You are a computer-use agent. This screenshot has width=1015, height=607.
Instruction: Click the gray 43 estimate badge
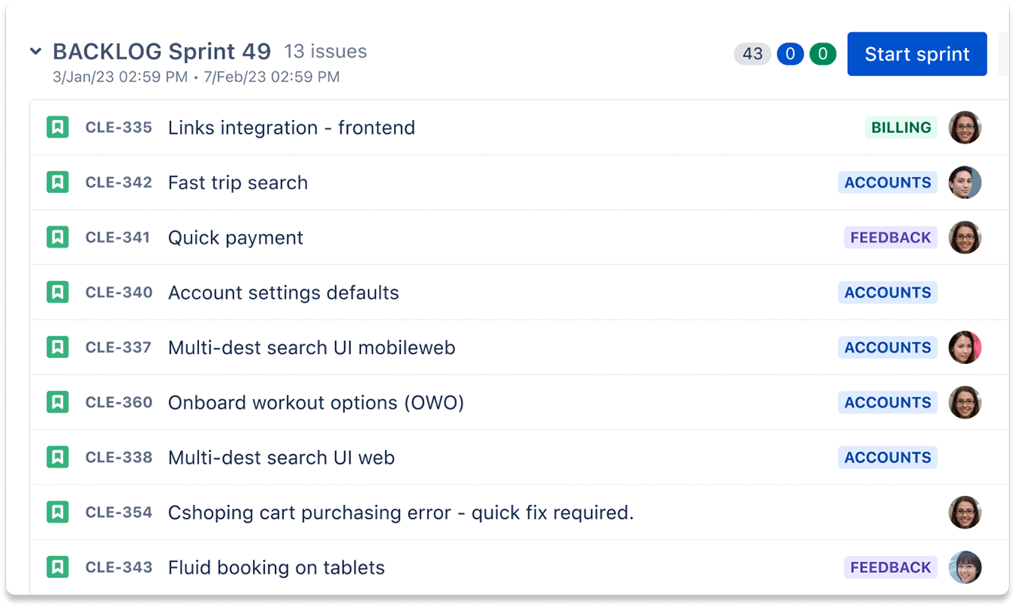(x=752, y=54)
